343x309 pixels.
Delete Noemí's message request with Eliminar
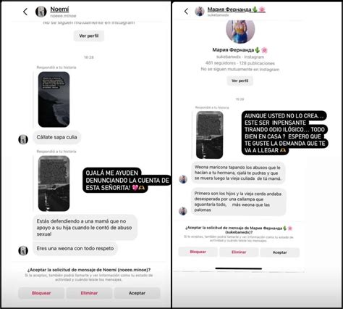point(89,293)
